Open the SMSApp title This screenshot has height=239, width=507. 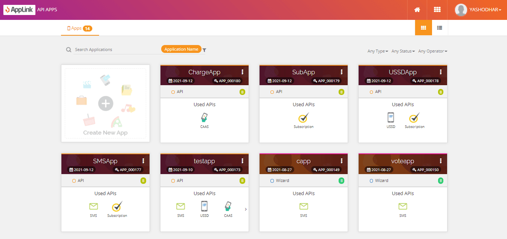[x=105, y=161]
